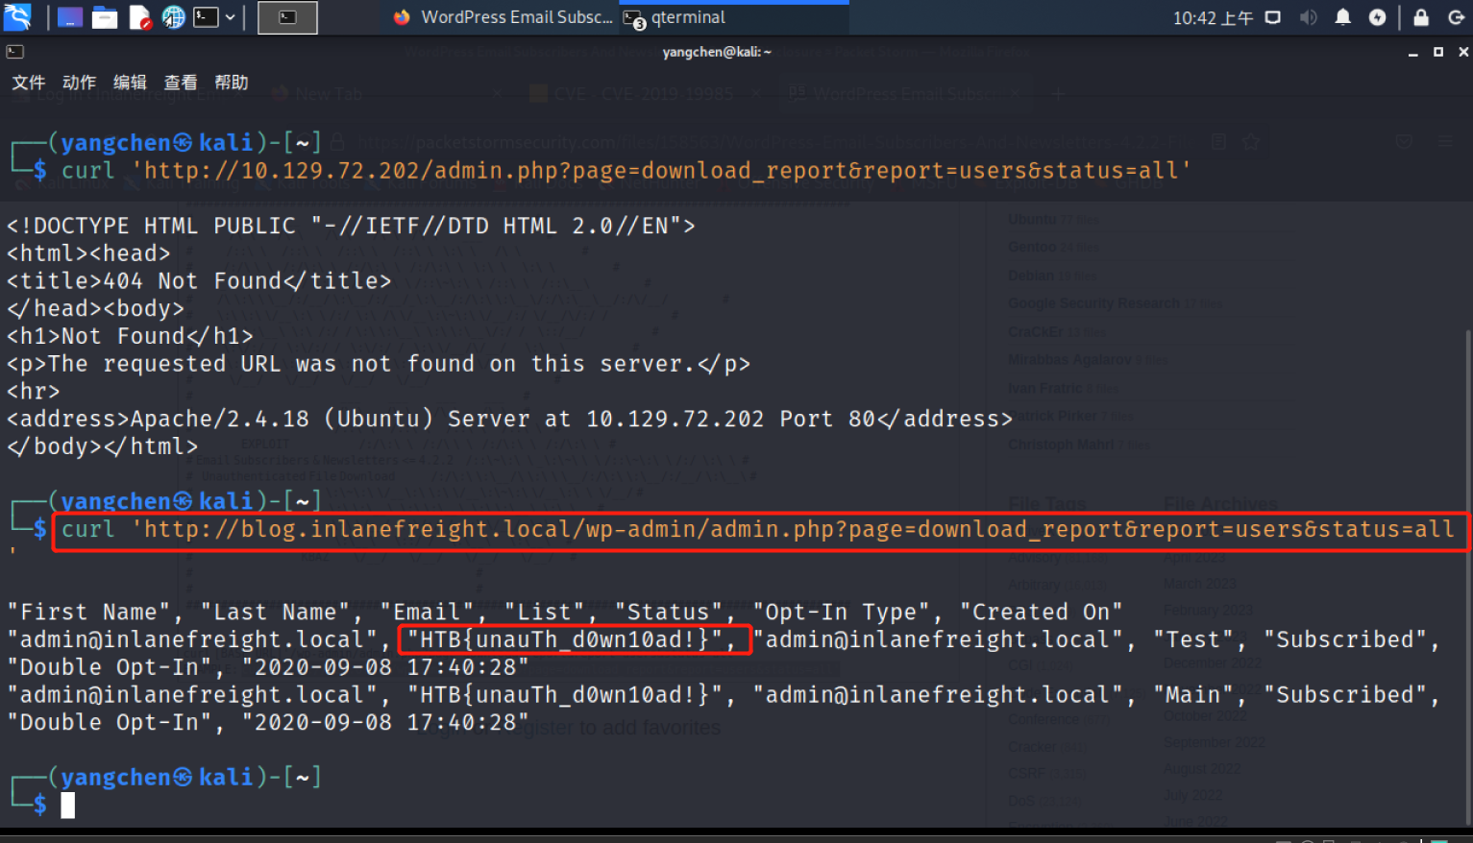
Task: Open the notifications bell
Action: pos(1343,17)
